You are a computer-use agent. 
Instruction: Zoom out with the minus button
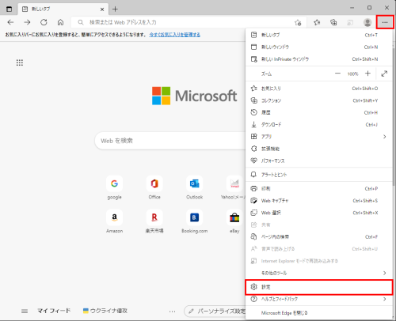point(337,74)
